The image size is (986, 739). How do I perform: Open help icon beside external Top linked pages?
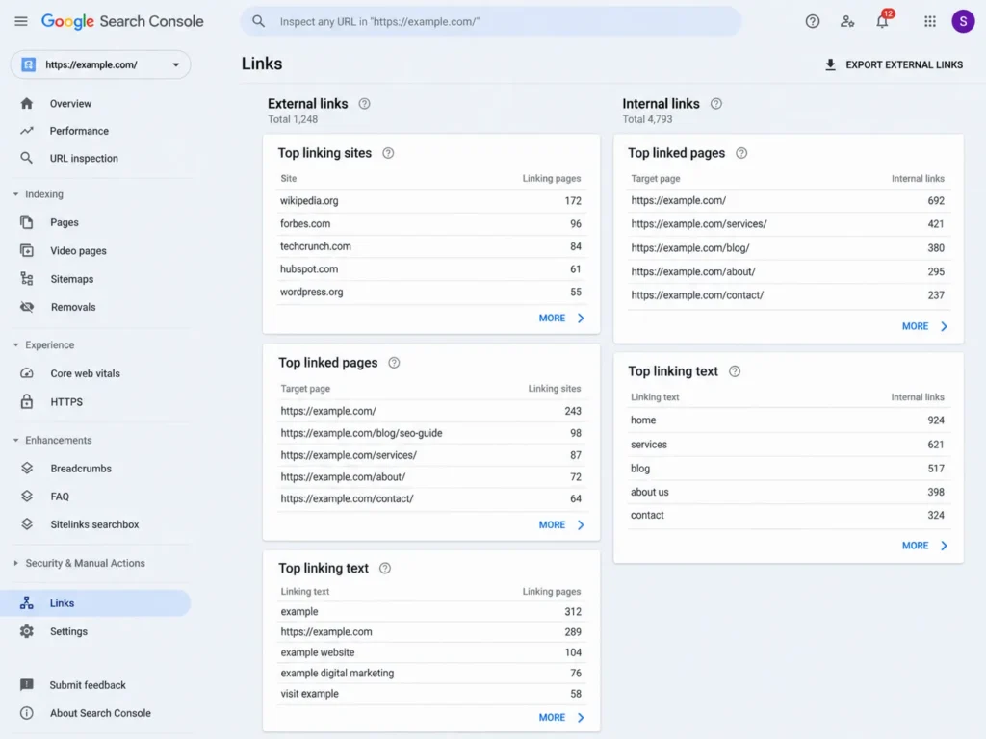[394, 363]
